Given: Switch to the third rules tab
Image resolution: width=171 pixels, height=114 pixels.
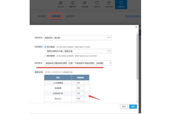Looking at the screenshot, I should (70, 16).
